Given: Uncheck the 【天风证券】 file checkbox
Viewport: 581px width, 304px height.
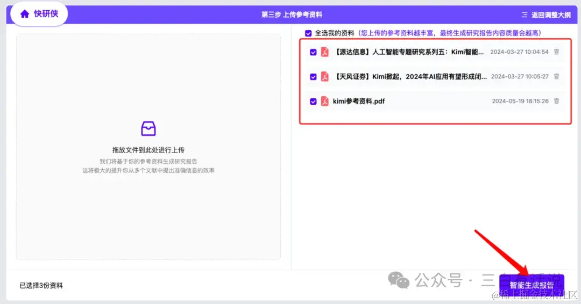Looking at the screenshot, I should click(x=313, y=77).
